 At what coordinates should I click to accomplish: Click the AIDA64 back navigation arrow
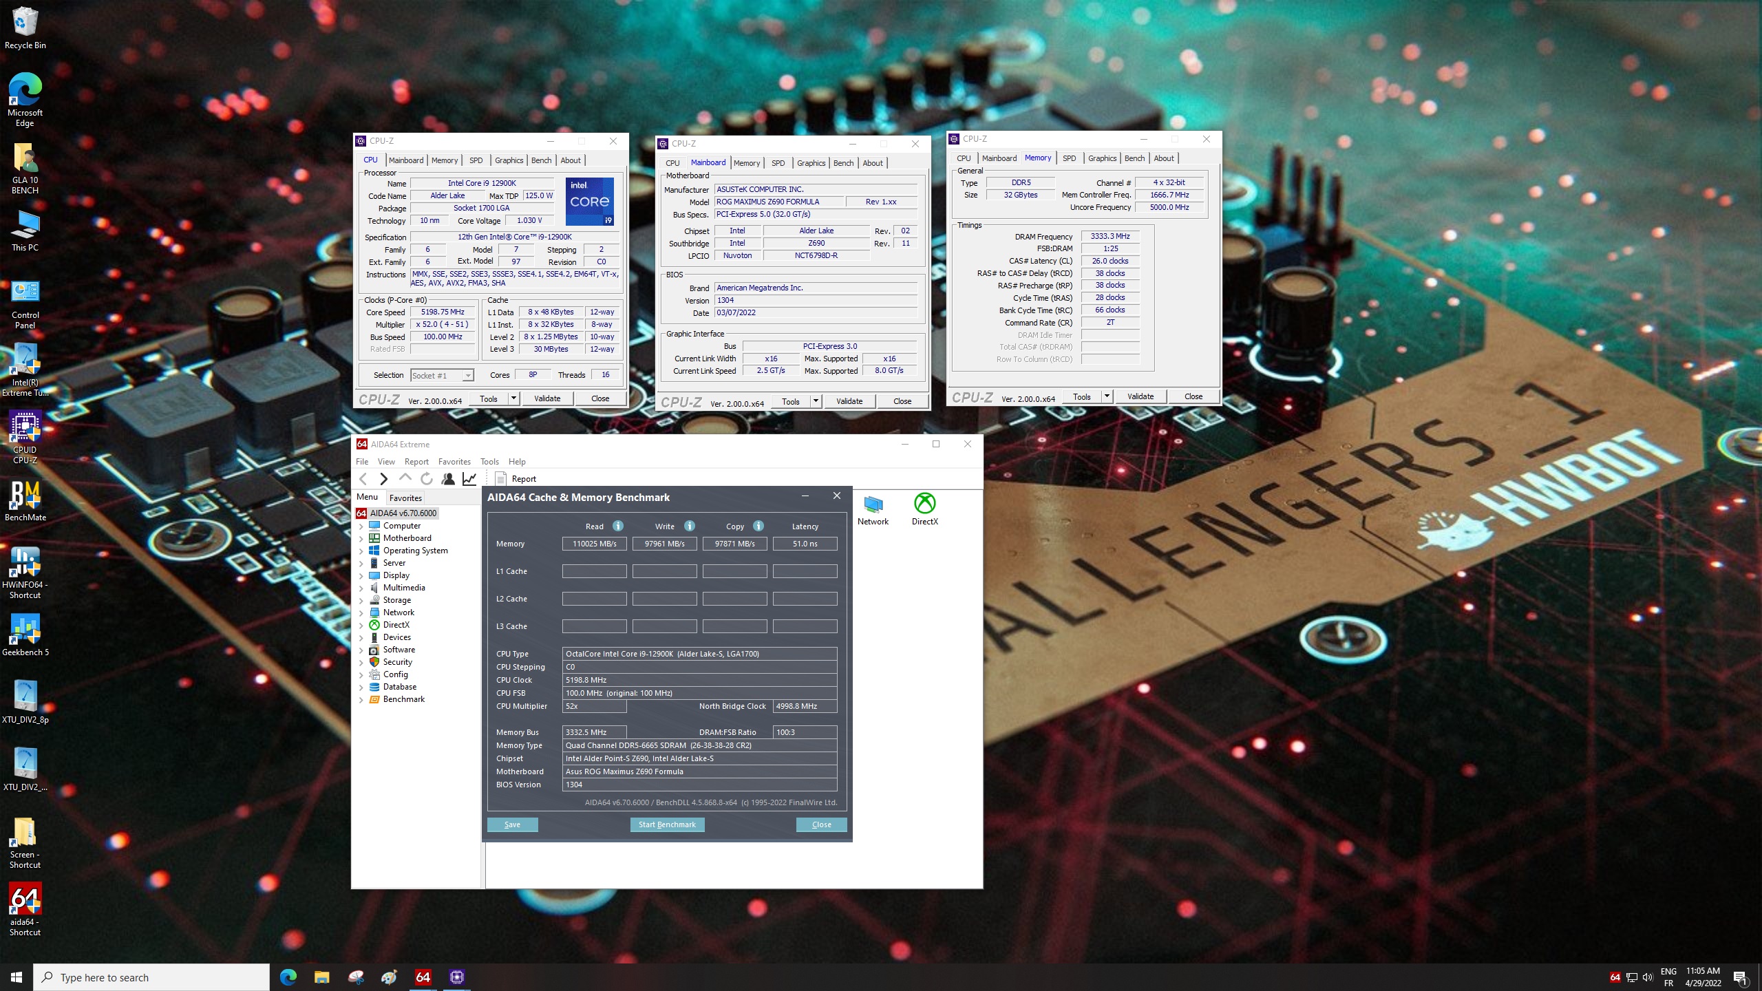coord(363,479)
